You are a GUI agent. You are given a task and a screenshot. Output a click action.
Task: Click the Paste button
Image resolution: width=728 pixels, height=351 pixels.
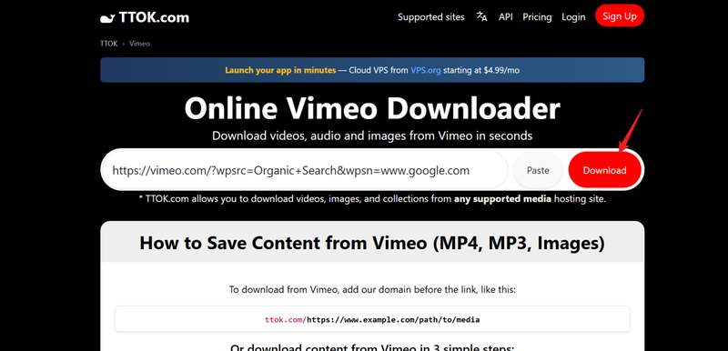[538, 170]
